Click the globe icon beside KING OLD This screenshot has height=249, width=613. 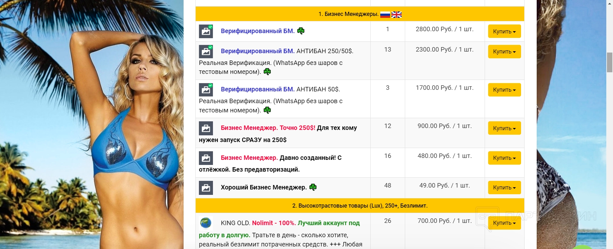[206, 223]
